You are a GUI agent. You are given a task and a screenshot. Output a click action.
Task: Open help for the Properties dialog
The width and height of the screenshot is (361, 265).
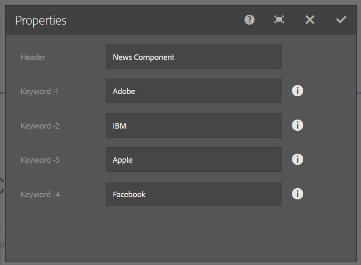(x=249, y=19)
